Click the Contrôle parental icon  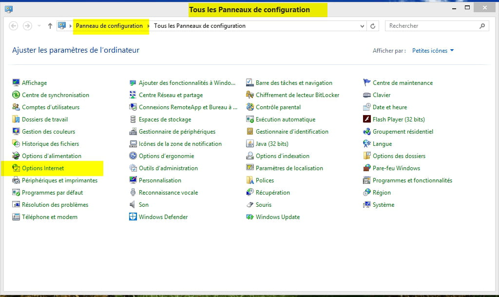tap(250, 107)
